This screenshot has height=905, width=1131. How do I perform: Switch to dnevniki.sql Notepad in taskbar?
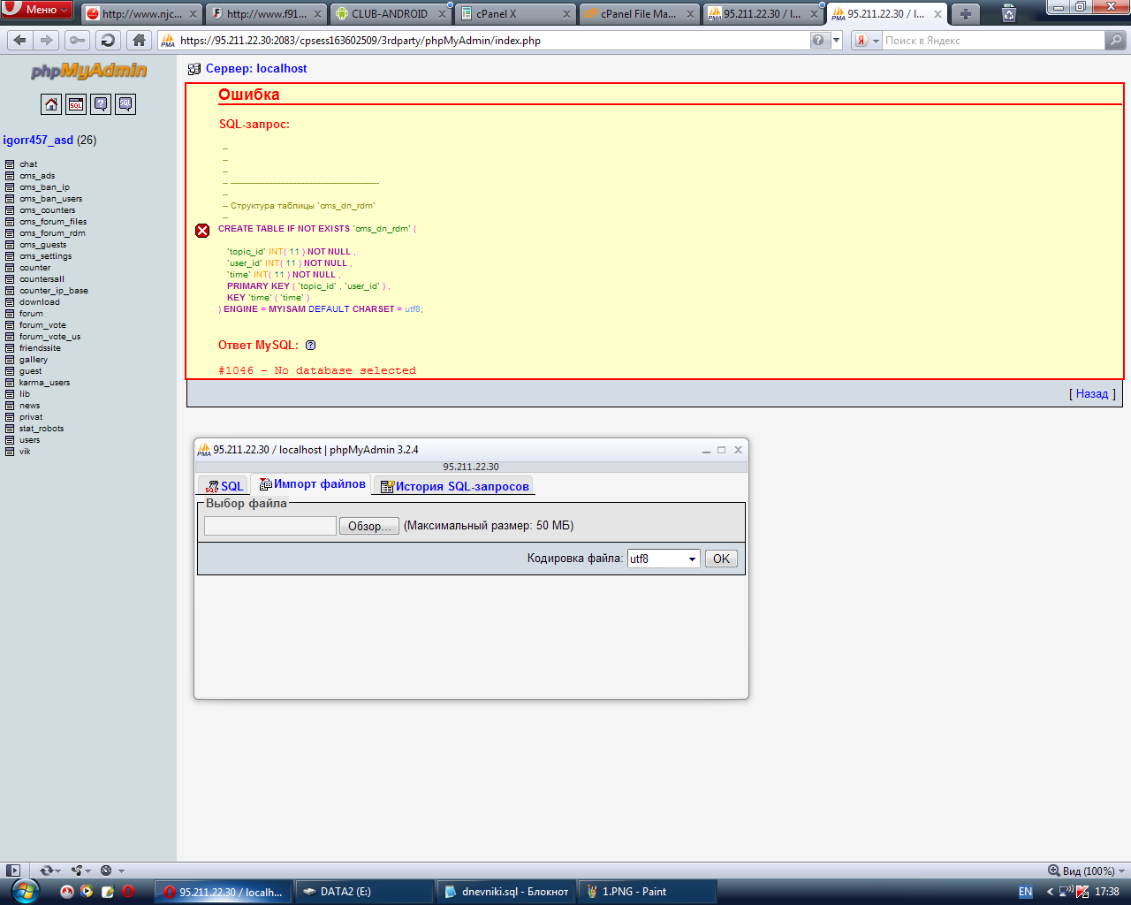pos(506,892)
